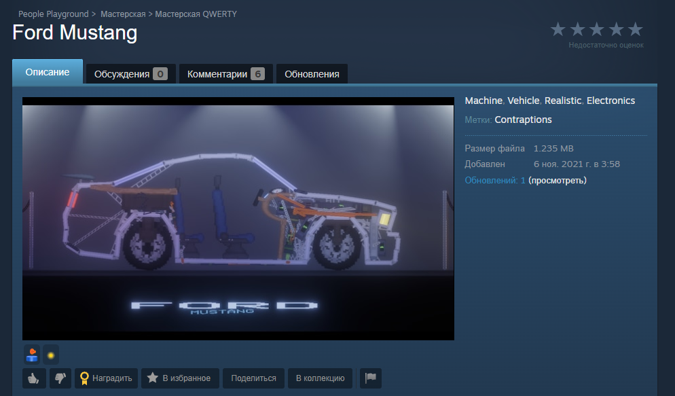Click the Наградить button

[x=106, y=378]
